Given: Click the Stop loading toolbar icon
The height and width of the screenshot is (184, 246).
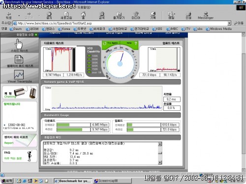Looking at the screenshot, I should pyautogui.click(x=49, y=16).
